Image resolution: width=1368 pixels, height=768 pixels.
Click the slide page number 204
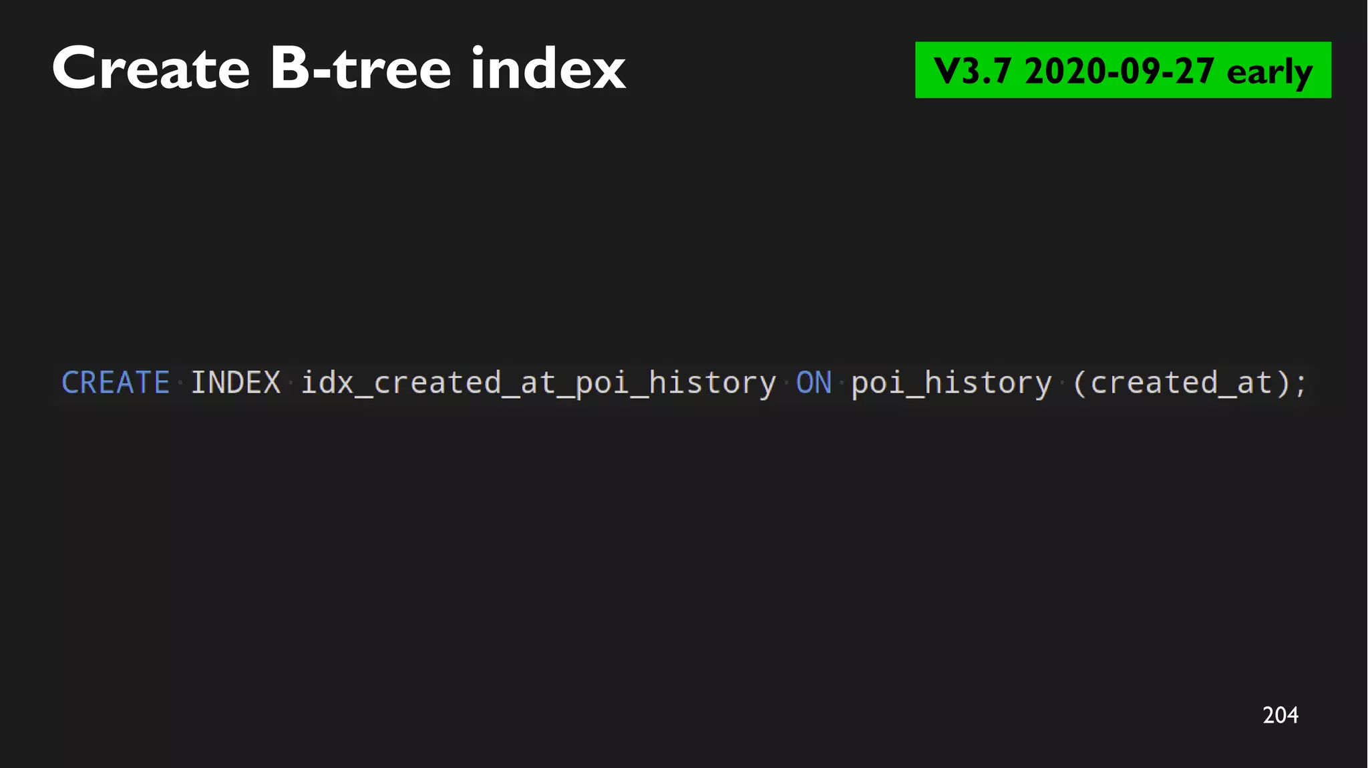click(x=1280, y=715)
